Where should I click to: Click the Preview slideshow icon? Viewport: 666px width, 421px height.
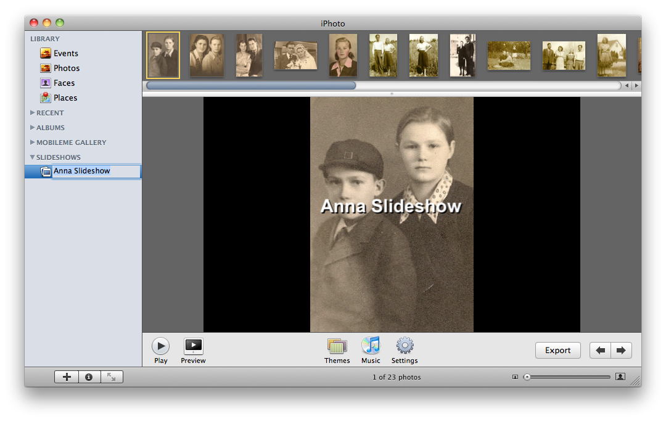click(193, 347)
